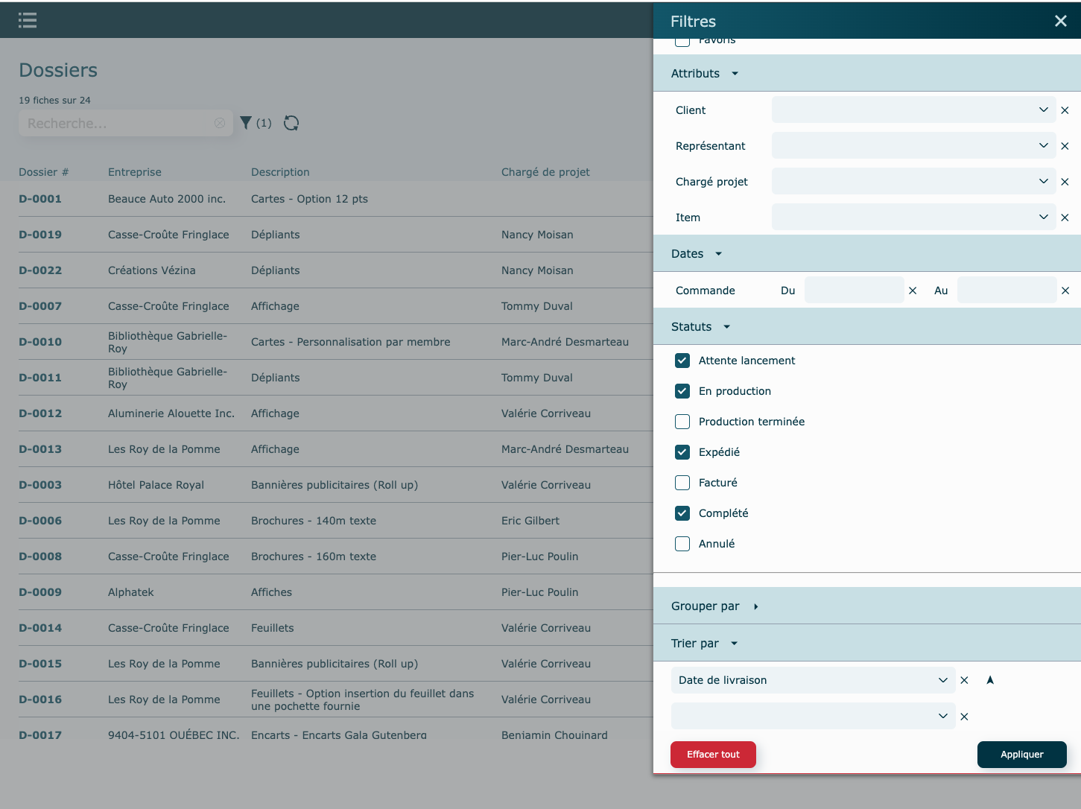
Task: Toggle ascending sort arrow for Date de livraison
Action: [x=990, y=680]
